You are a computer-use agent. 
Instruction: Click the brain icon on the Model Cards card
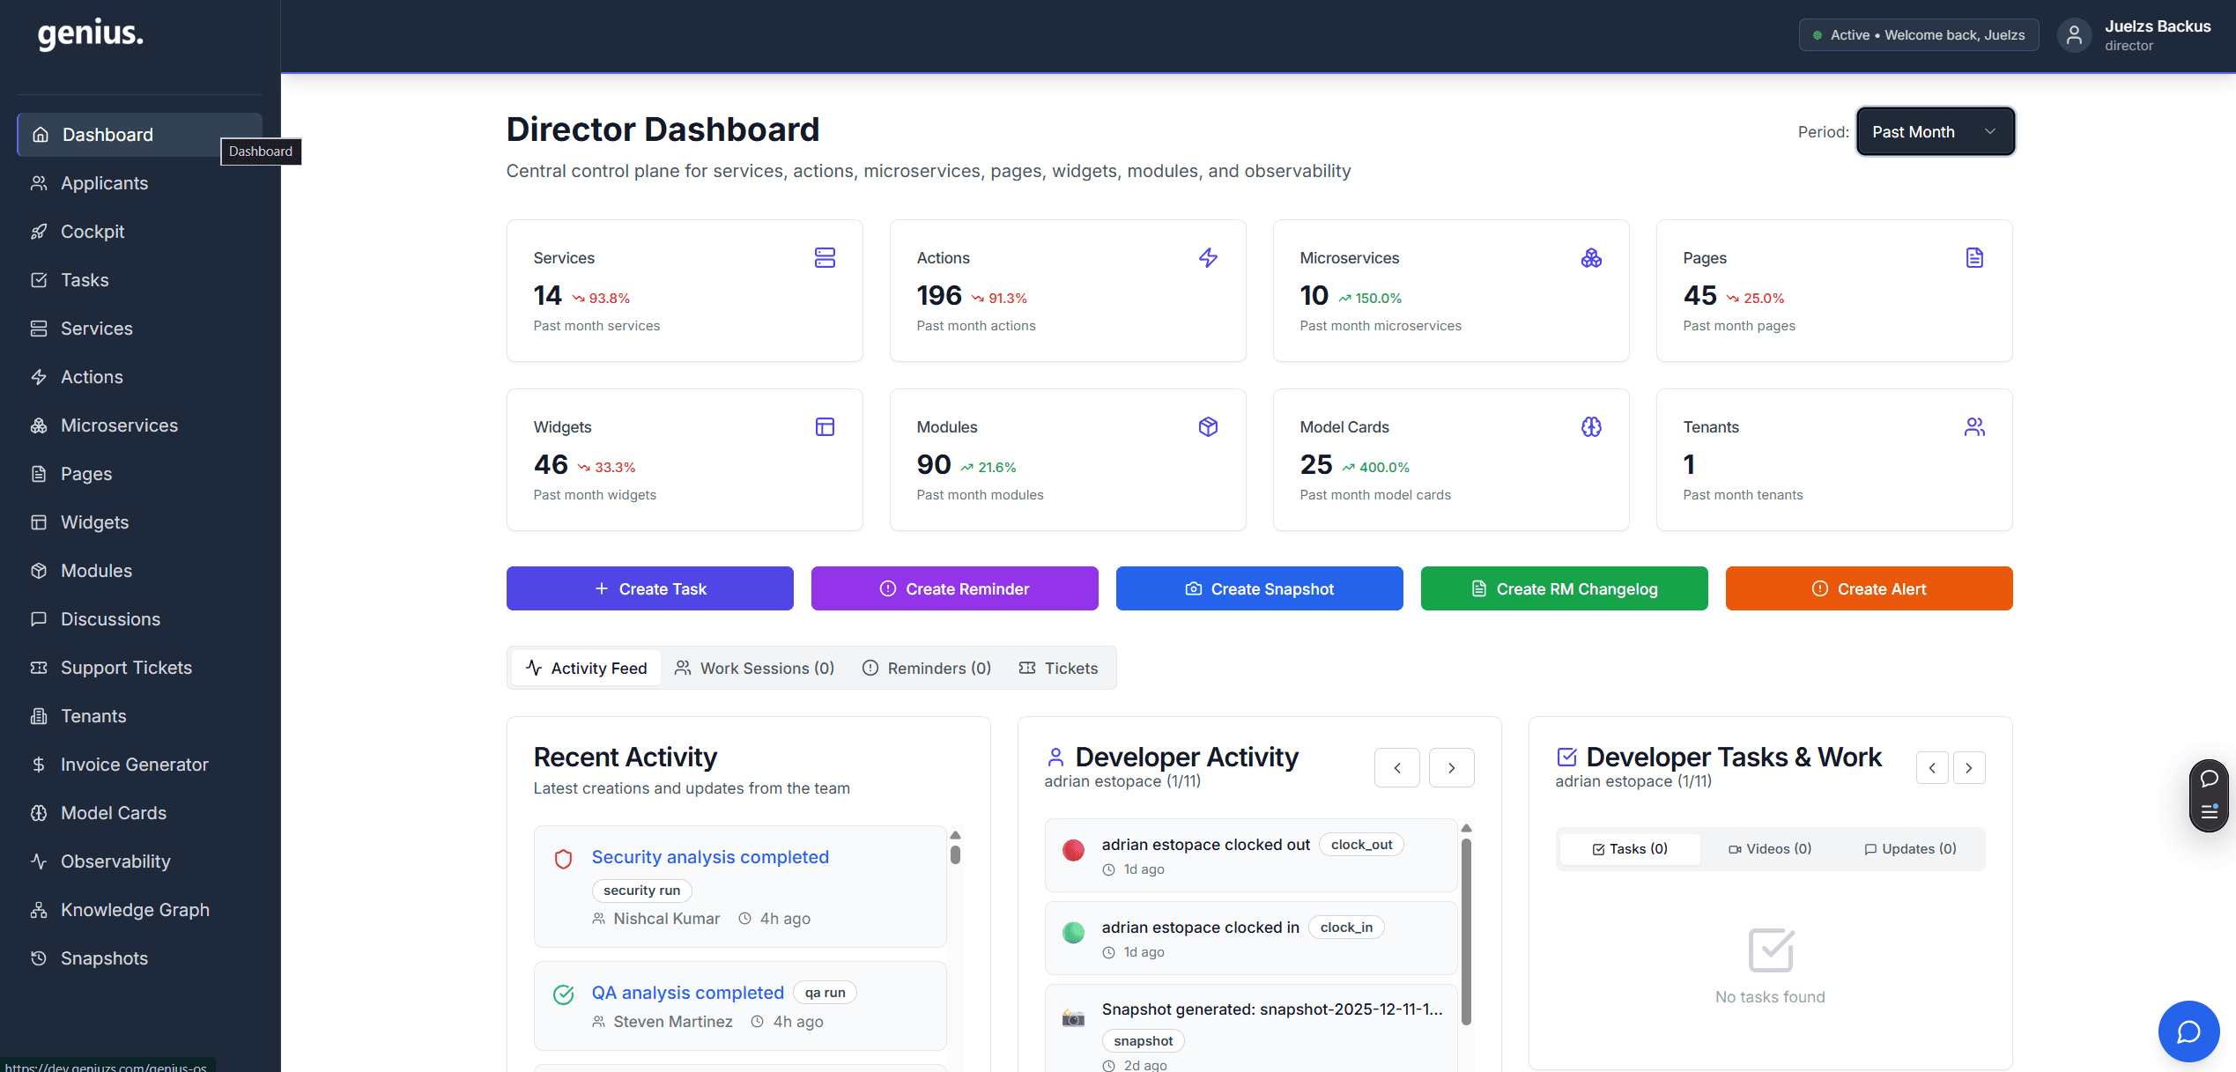pos(1591,426)
